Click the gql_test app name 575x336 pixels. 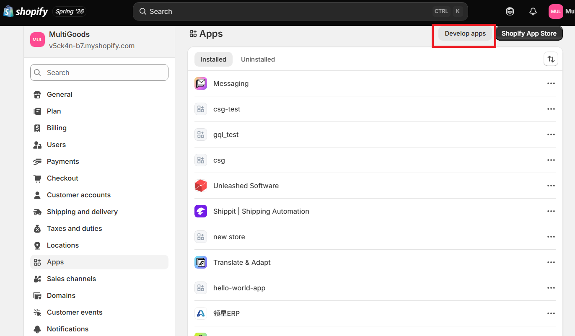[226, 134]
